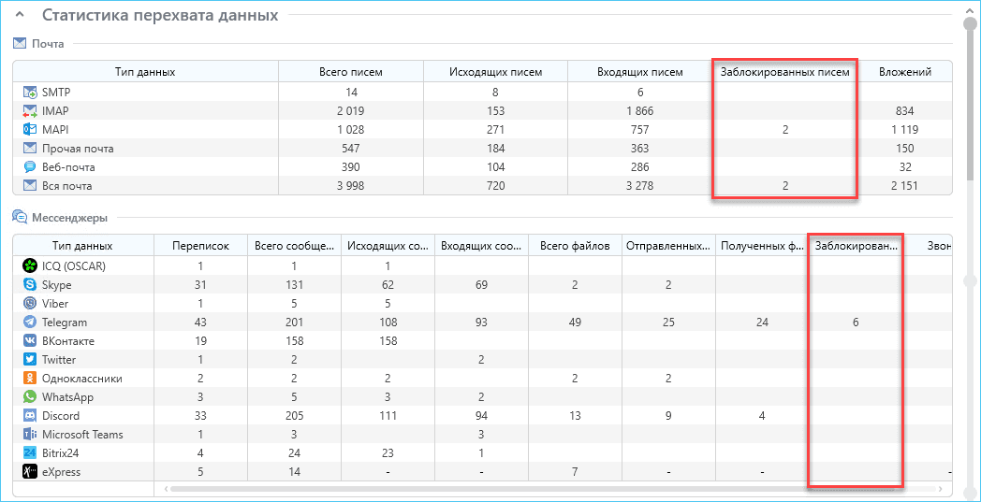Click the Telegram icon
The height and width of the screenshot is (502, 981).
coord(30,322)
